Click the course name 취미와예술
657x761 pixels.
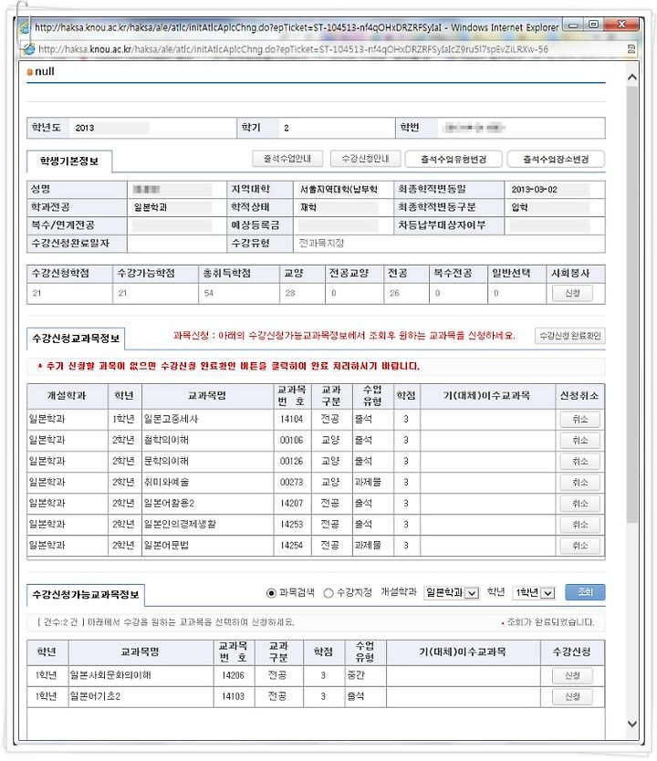(166, 483)
